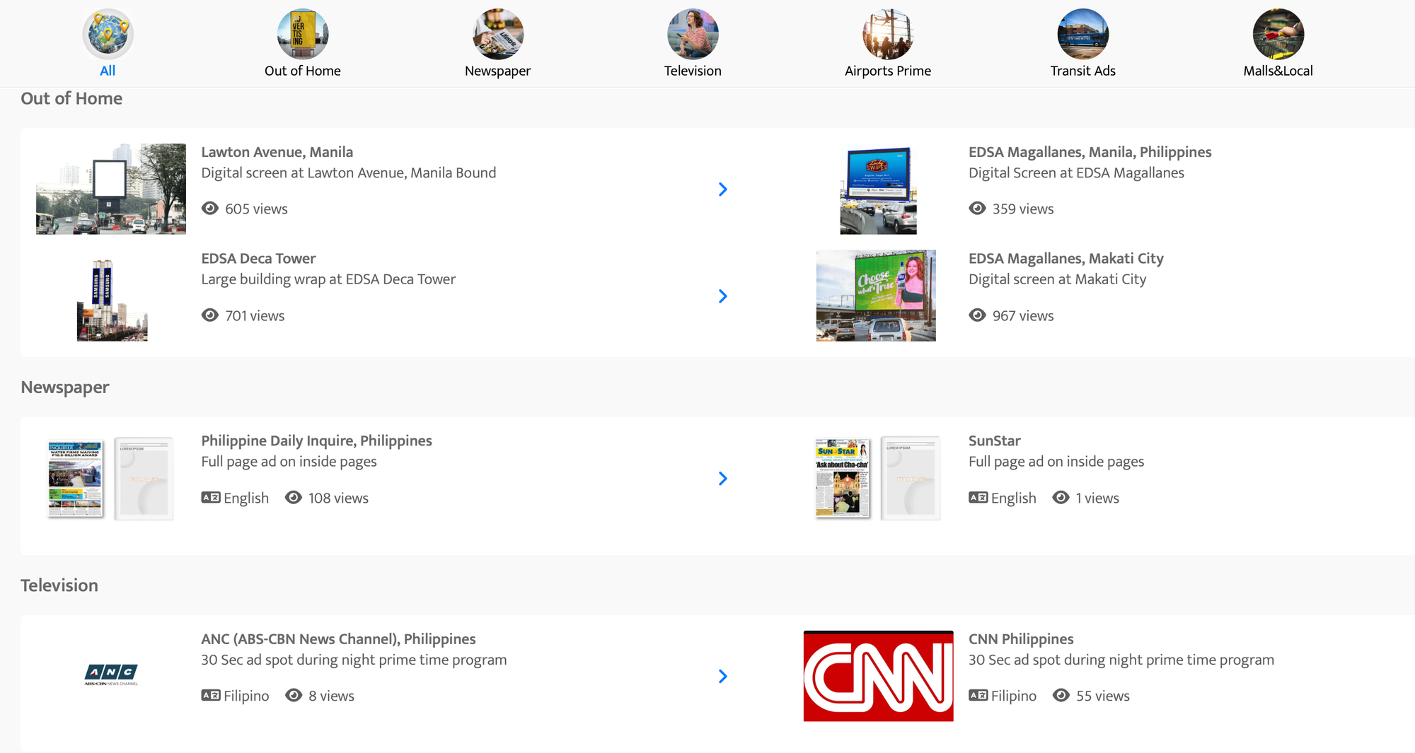Open ANC (ABS-CBN News Channel) title
The height and width of the screenshot is (753, 1415).
click(x=338, y=639)
